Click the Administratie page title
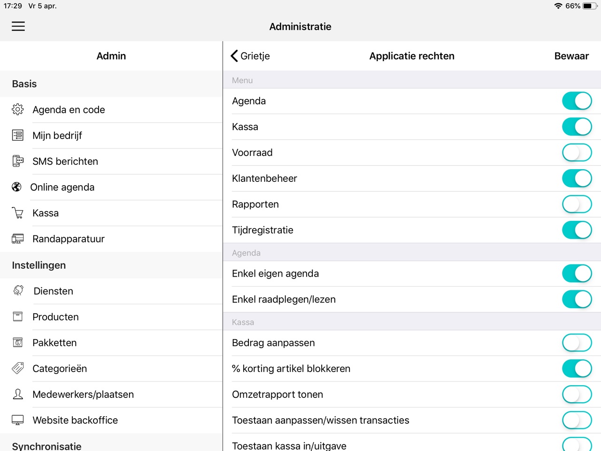601x451 pixels. pos(300,27)
